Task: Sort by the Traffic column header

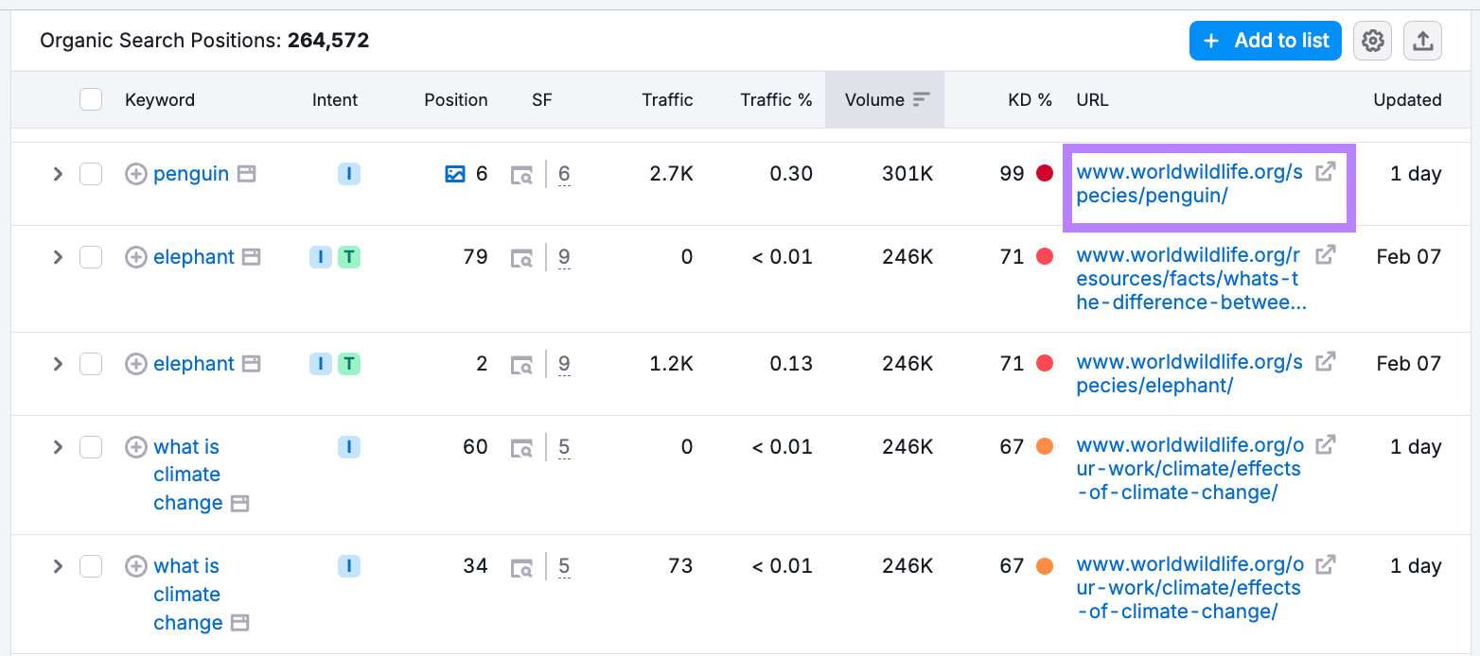Action: (x=667, y=99)
